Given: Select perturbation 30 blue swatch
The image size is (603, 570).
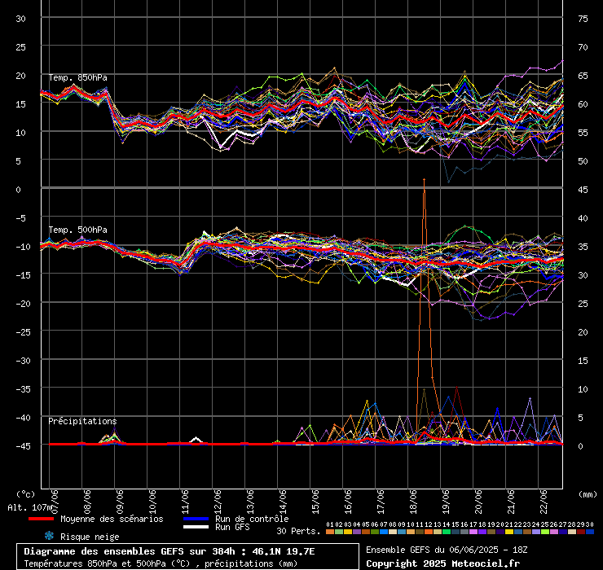Looking at the screenshot, I should tap(589, 532).
